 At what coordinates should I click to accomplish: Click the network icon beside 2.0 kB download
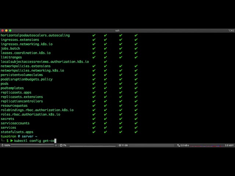coord(178,145)
